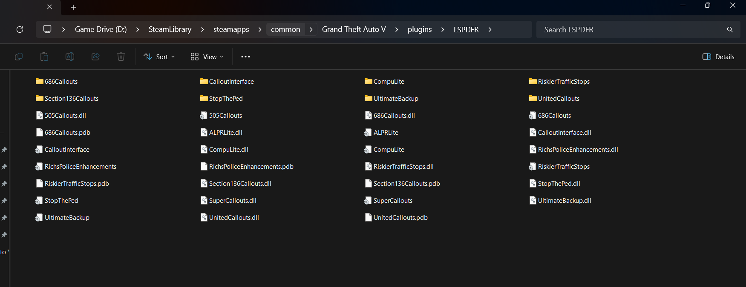Toggle the Details pane button
746x287 pixels.
(x=718, y=57)
